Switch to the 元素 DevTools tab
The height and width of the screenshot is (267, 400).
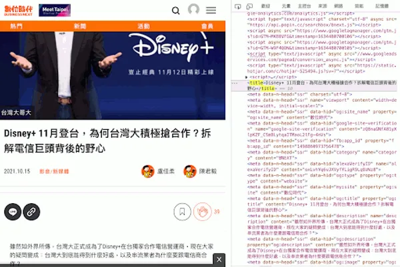coord(286,6)
